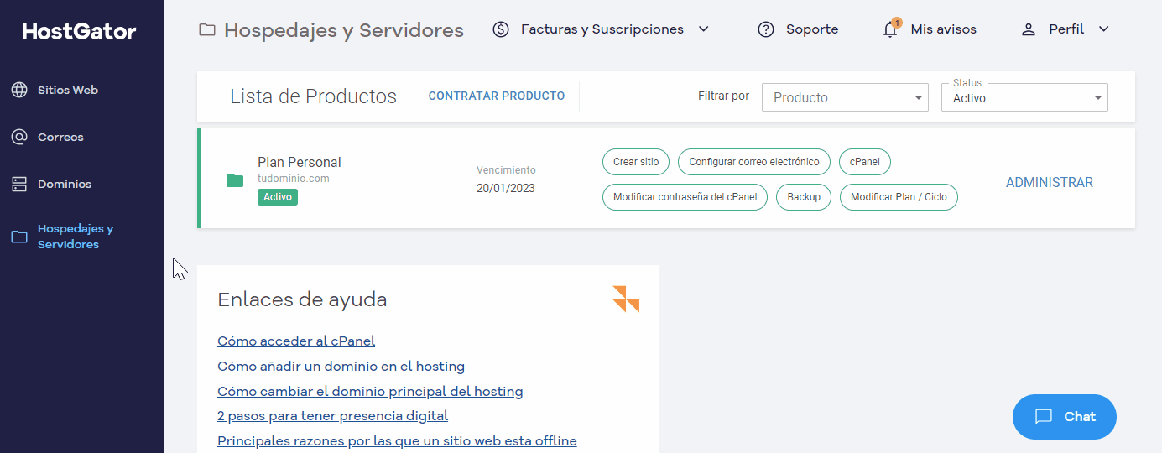Click the orange triangles icon in Enlaces de ayuda

[x=626, y=299]
